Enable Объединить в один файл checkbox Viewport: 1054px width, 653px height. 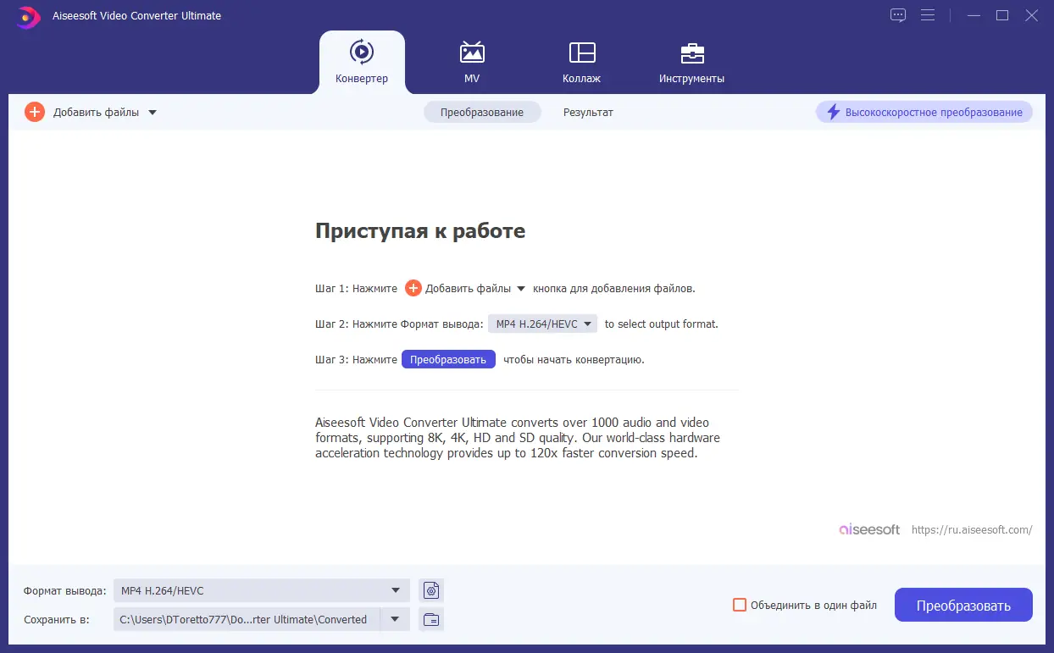point(739,605)
